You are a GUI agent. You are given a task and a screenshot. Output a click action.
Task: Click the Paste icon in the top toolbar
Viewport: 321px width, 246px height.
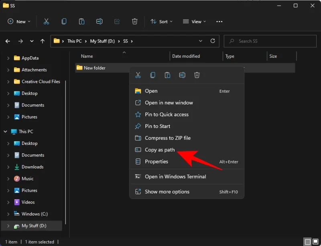point(81,21)
